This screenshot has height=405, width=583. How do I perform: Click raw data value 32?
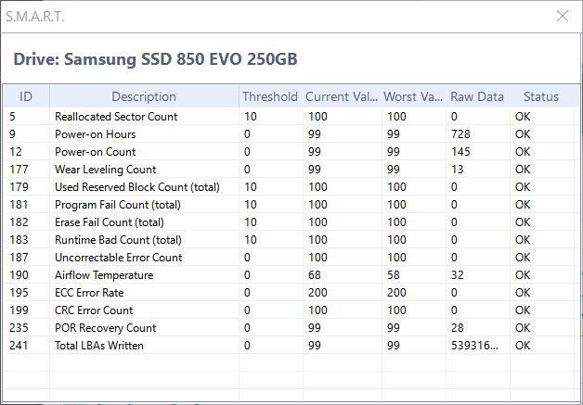click(458, 275)
